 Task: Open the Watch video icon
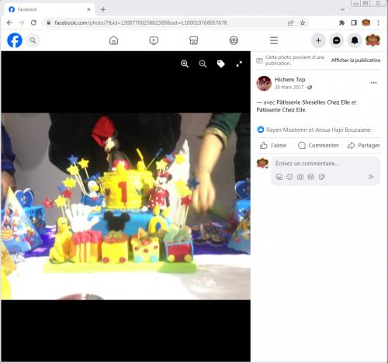(x=154, y=40)
